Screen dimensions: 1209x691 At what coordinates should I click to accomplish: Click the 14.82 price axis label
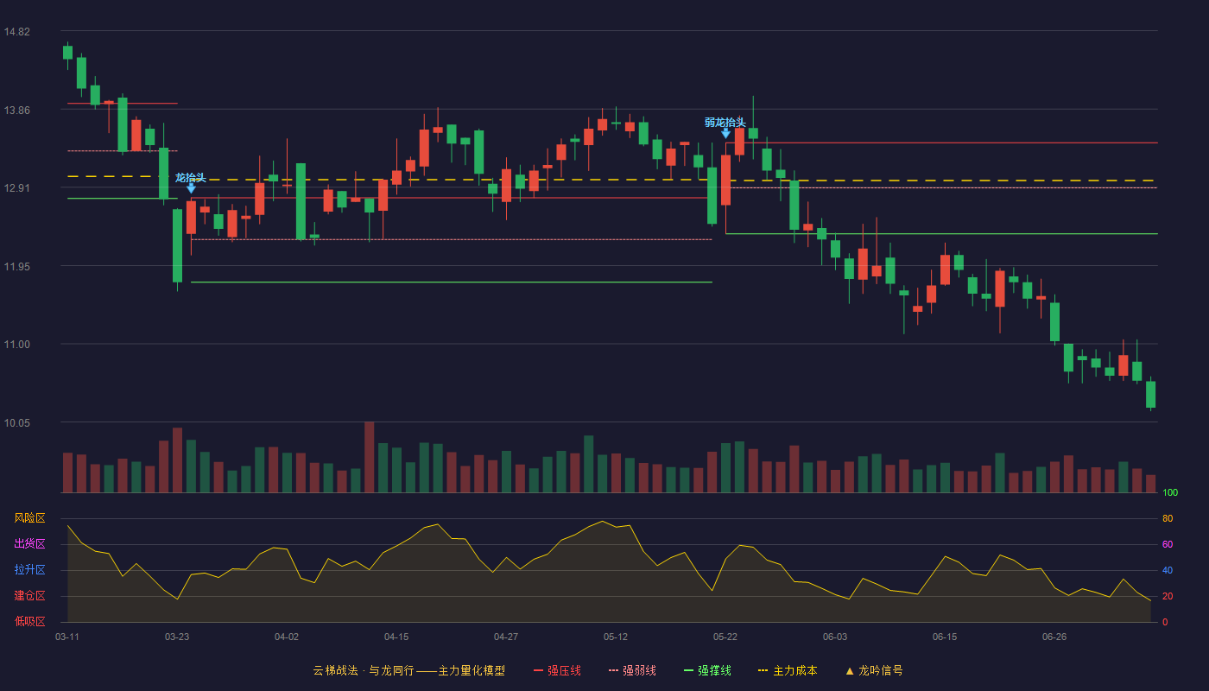coord(16,32)
